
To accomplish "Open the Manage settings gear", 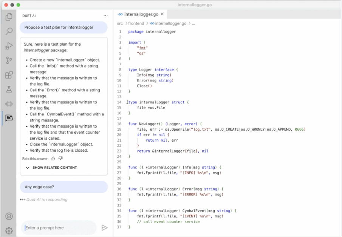I will pos(9,231).
